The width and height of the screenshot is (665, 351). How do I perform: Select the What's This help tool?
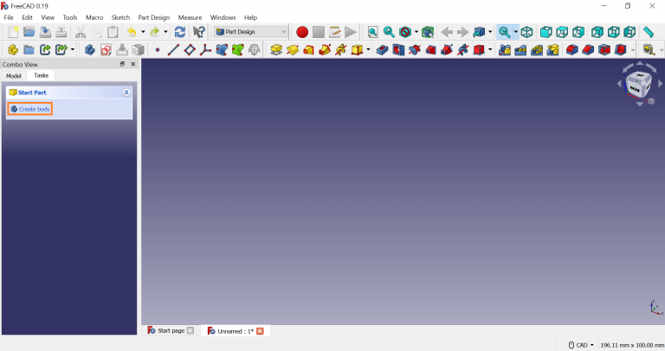[200, 32]
